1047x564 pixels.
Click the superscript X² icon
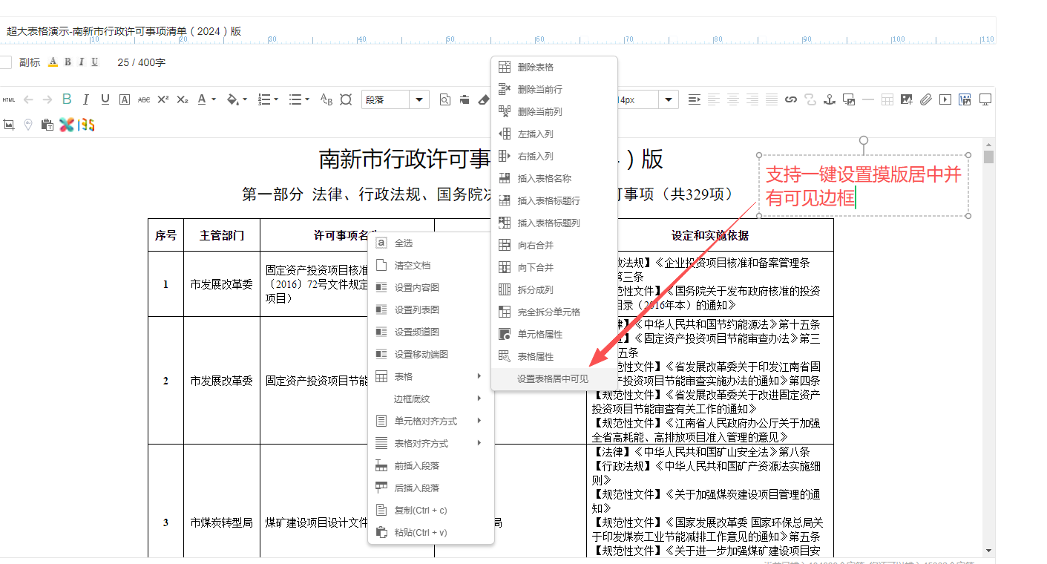click(x=163, y=99)
